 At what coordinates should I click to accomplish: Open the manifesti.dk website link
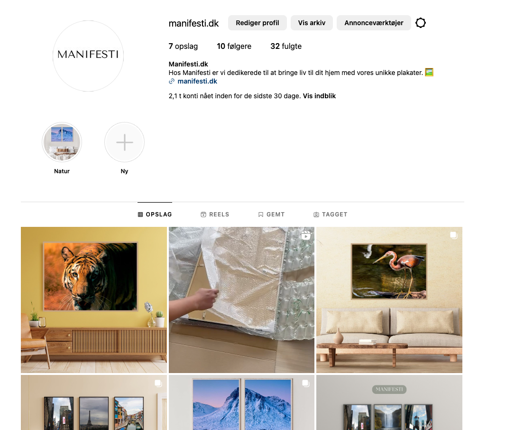click(x=197, y=82)
